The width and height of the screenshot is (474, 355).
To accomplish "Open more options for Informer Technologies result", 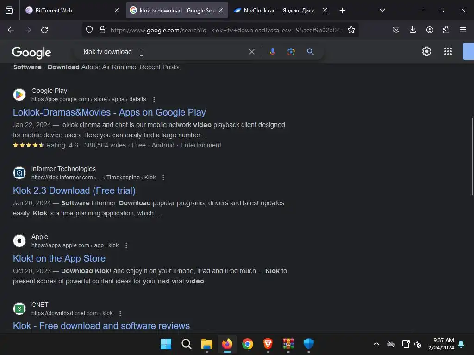I will point(163,177).
